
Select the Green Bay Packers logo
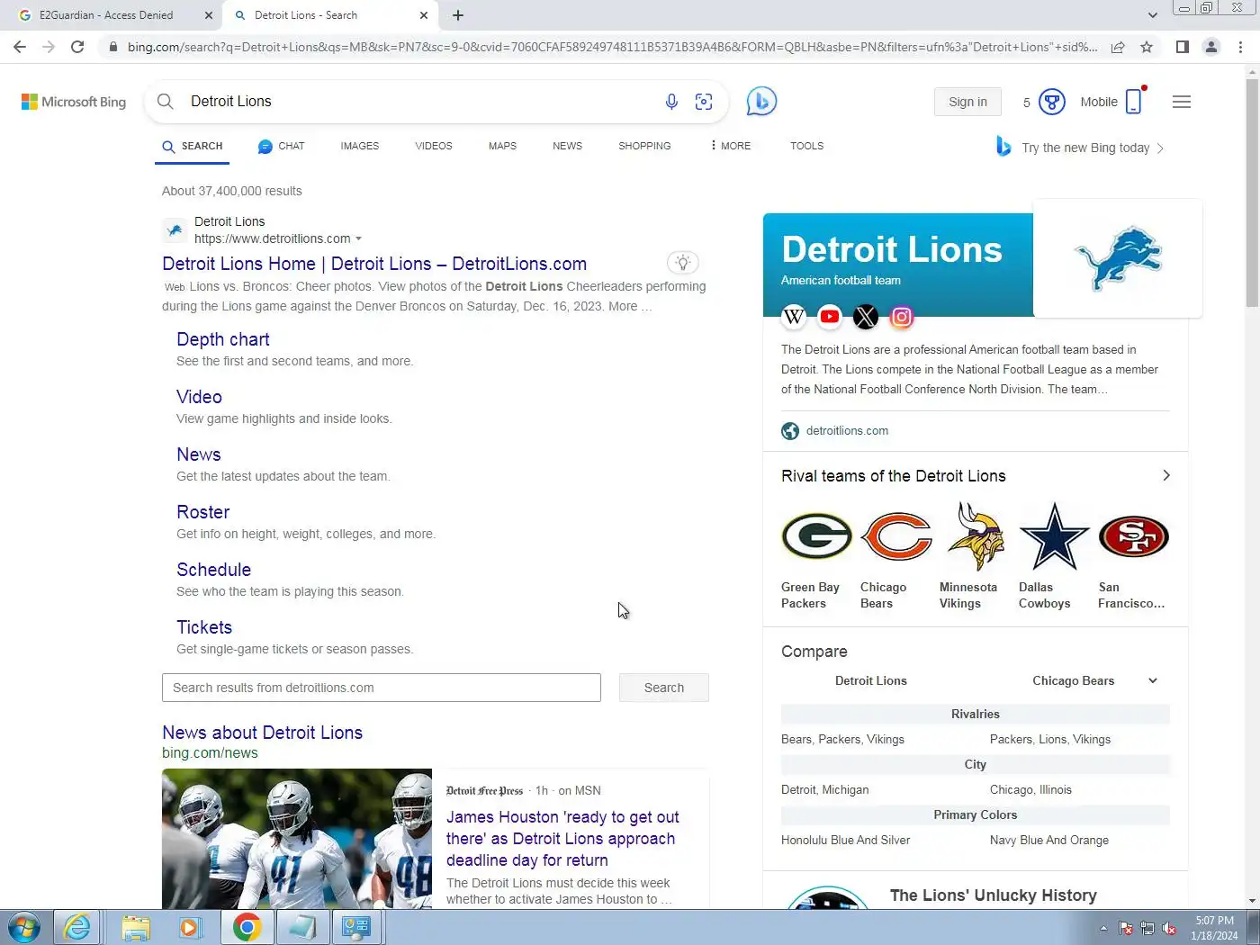point(816,536)
